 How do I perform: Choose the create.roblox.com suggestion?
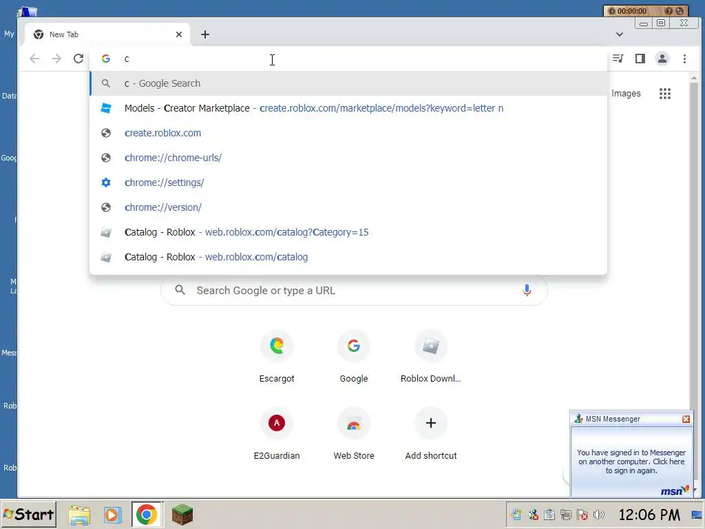pos(348,133)
